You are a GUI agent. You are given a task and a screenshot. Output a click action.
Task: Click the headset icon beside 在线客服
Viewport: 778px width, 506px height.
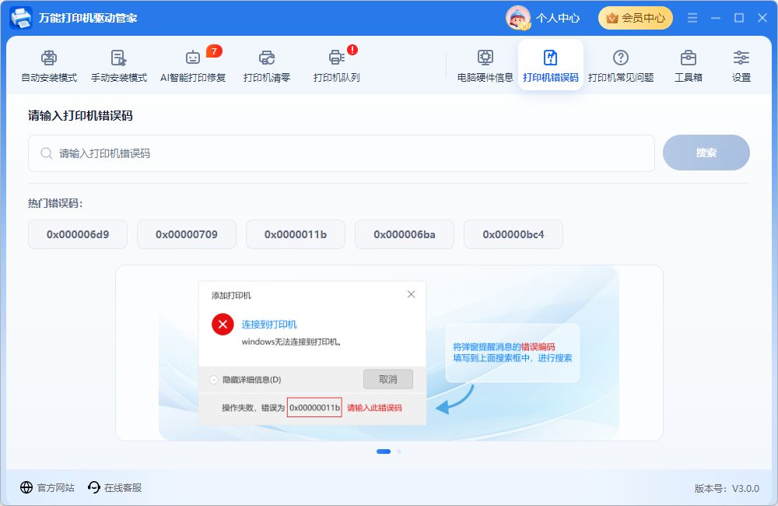[94, 487]
